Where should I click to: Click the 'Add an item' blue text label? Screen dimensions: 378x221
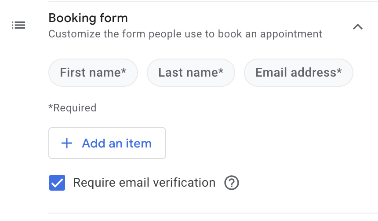tap(116, 143)
